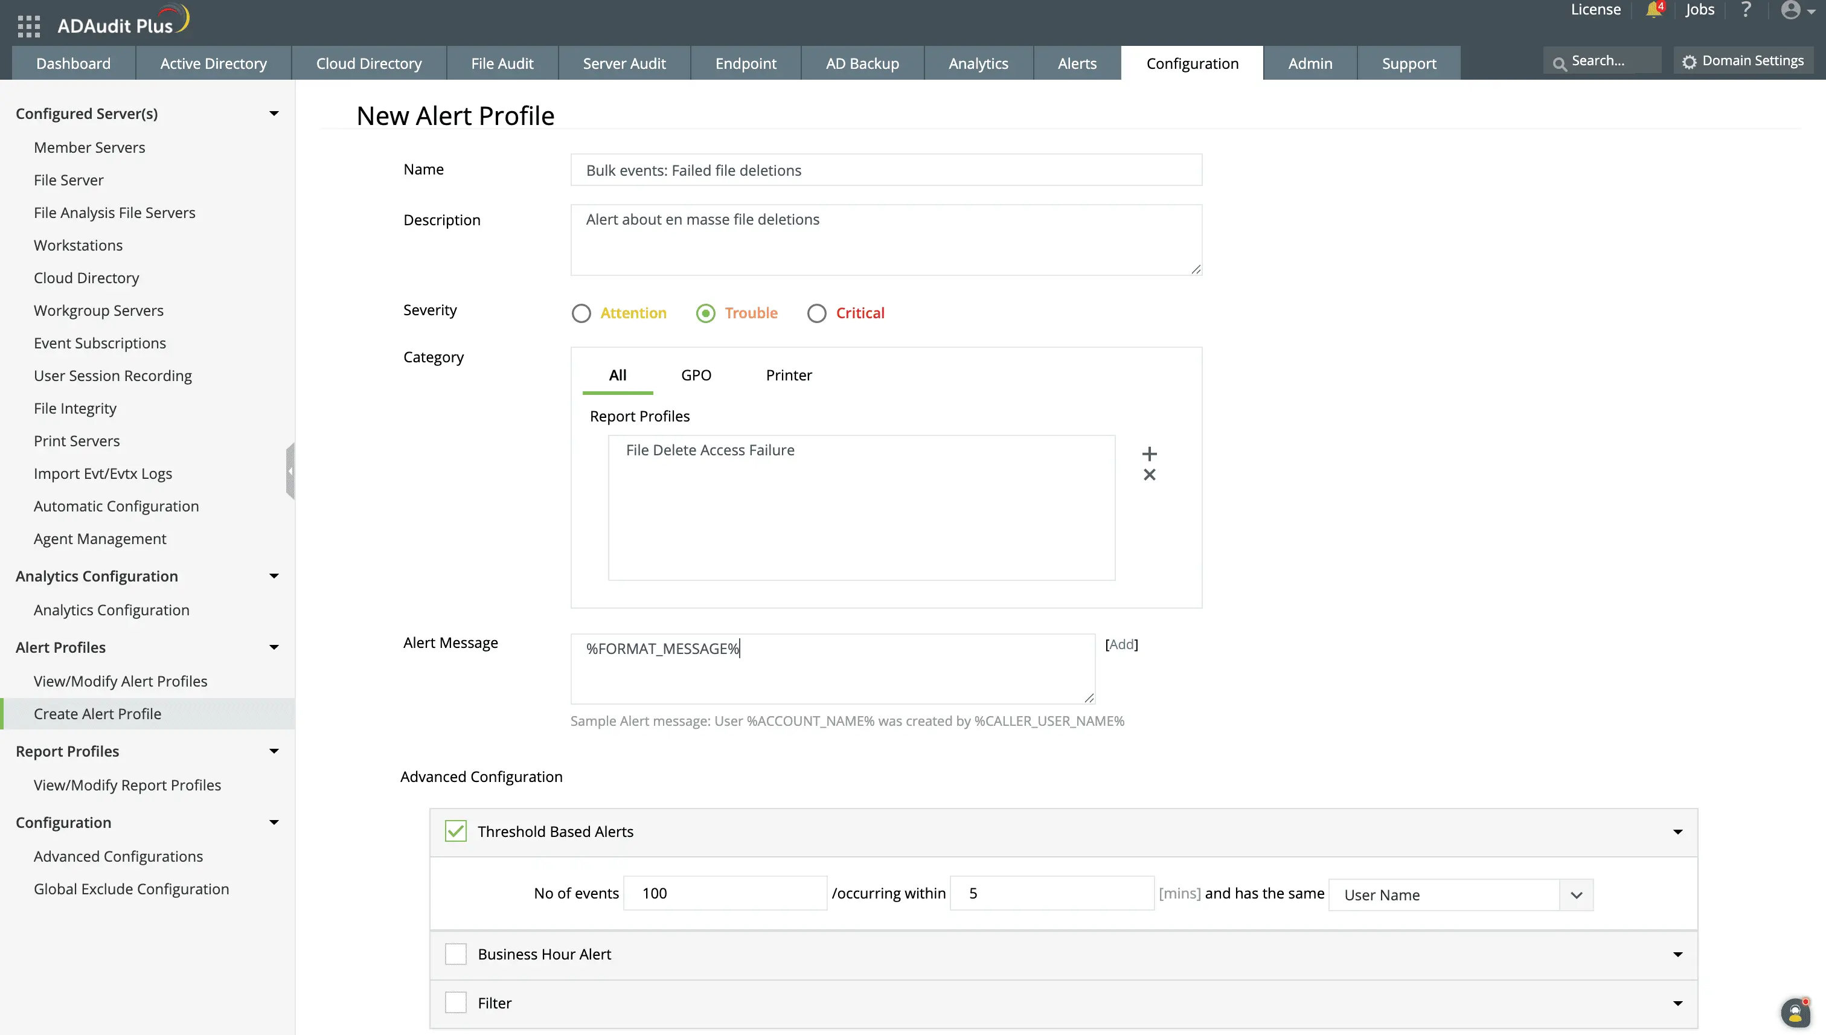Enable the Business Hour Alert checkbox
The image size is (1826, 1035).
click(456, 954)
